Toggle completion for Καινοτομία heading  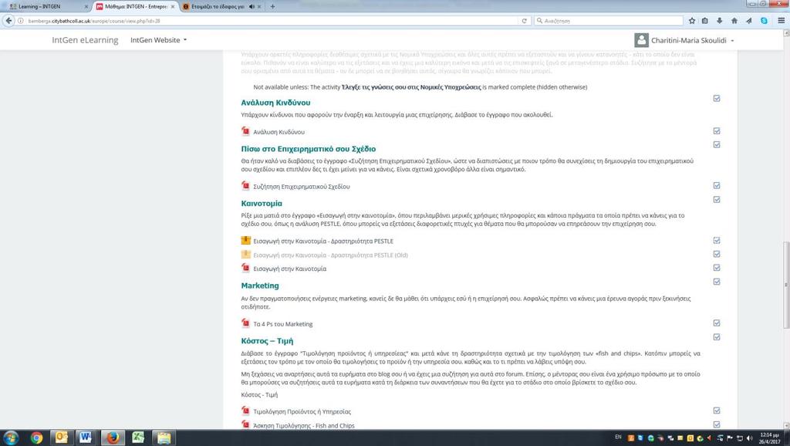(717, 200)
